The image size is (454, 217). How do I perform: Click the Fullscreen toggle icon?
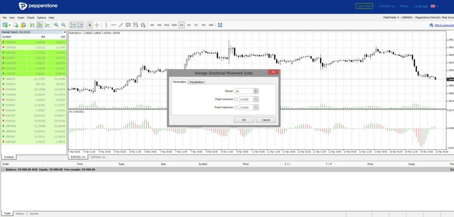[x=220, y=25]
